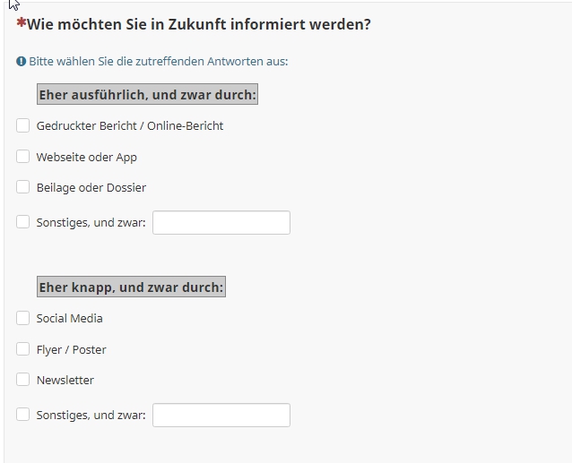Click the blue info icon beside Bitte wählen

tap(22, 61)
